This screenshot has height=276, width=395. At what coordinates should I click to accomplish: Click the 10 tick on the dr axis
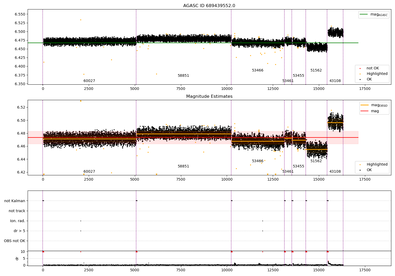23,252
